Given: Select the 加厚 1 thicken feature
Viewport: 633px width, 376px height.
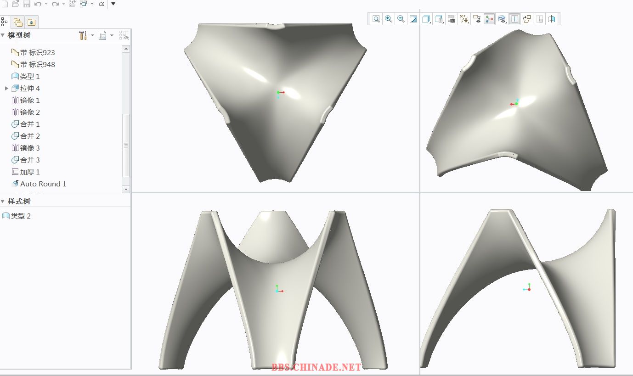Looking at the screenshot, I should click(26, 172).
